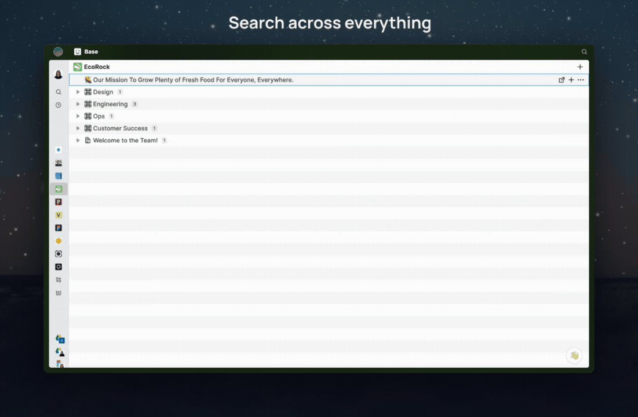Viewport: 638px width, 417px height.
Task: Open the list document icon in sidebar
Action: tap(59, 293)
